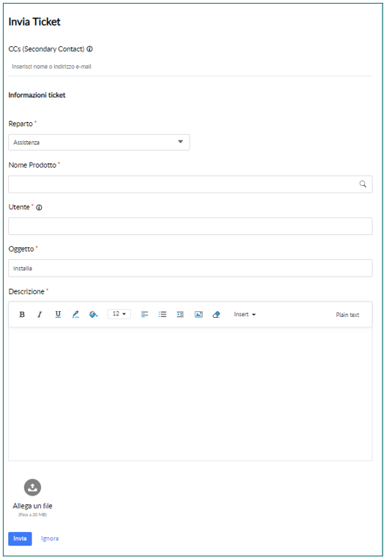Click the Ignora link
Viewport: 386px width, 560px height.
point(50,539)
